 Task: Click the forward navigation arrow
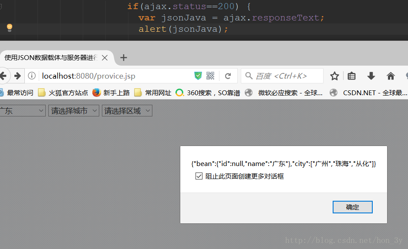pos(17,76)
